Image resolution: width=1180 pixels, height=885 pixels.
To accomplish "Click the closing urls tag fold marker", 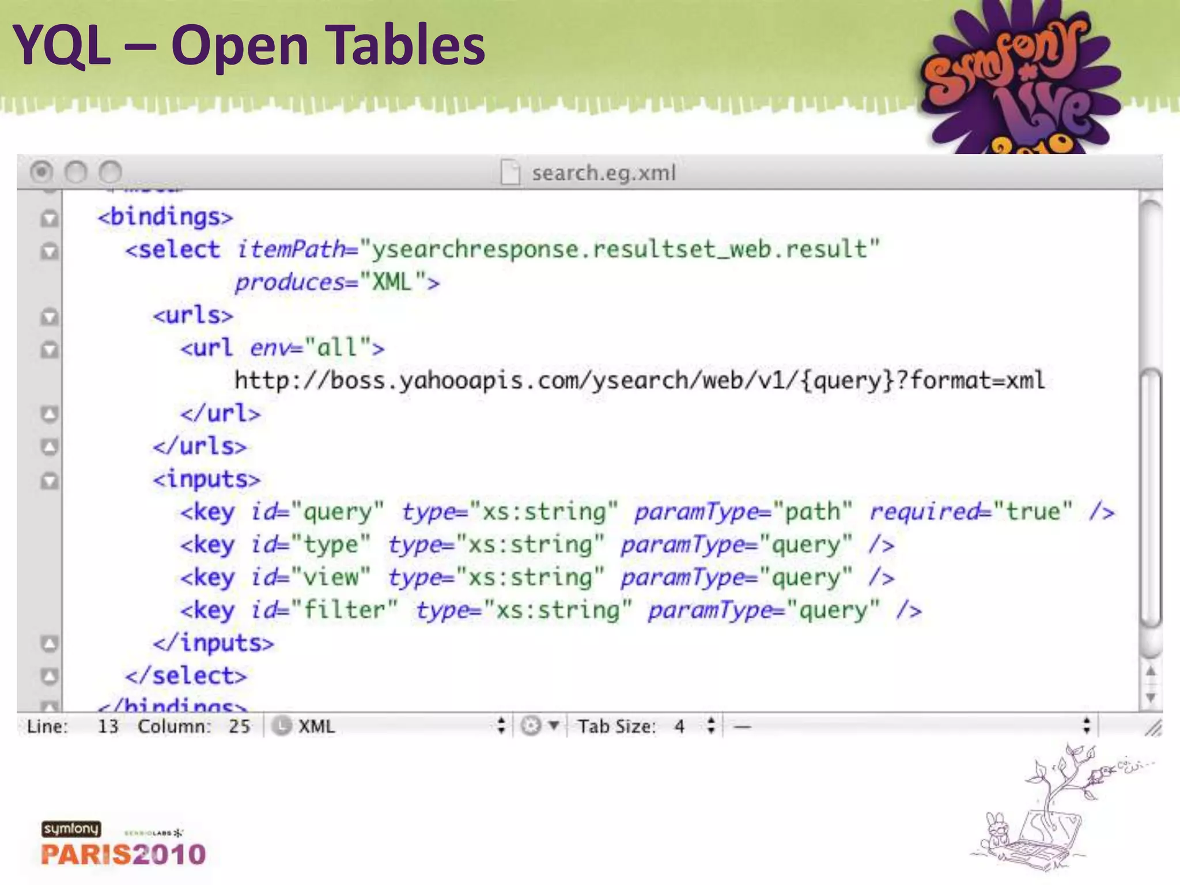I will (50, 447).
